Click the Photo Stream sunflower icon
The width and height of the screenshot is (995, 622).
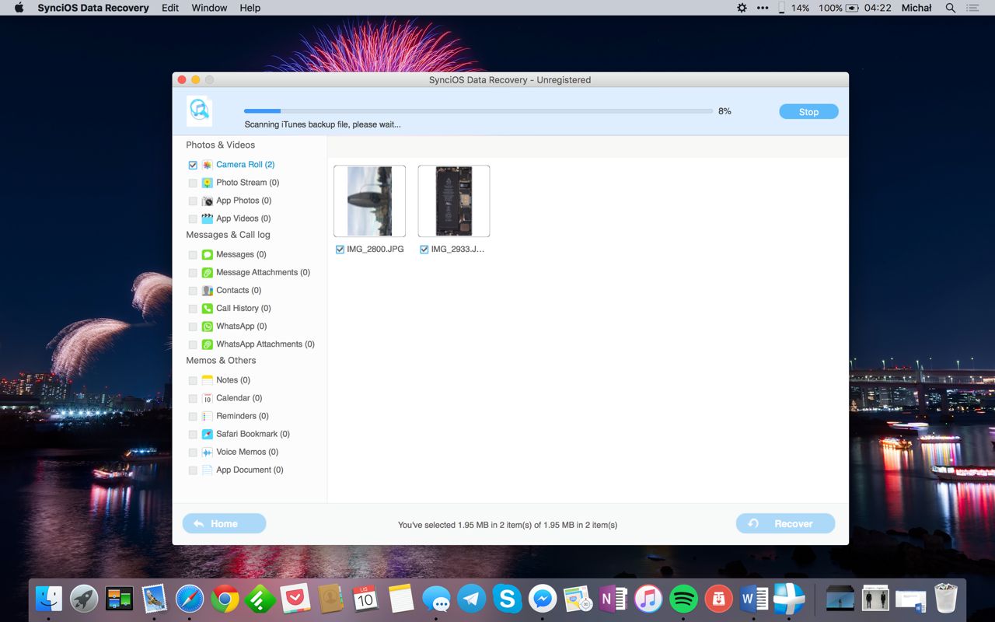click(x=208, y=183)
